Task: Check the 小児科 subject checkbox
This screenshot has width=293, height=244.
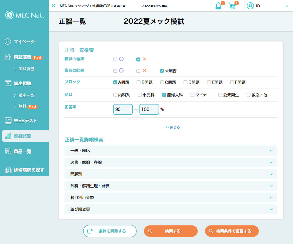Action: point(140,95)
